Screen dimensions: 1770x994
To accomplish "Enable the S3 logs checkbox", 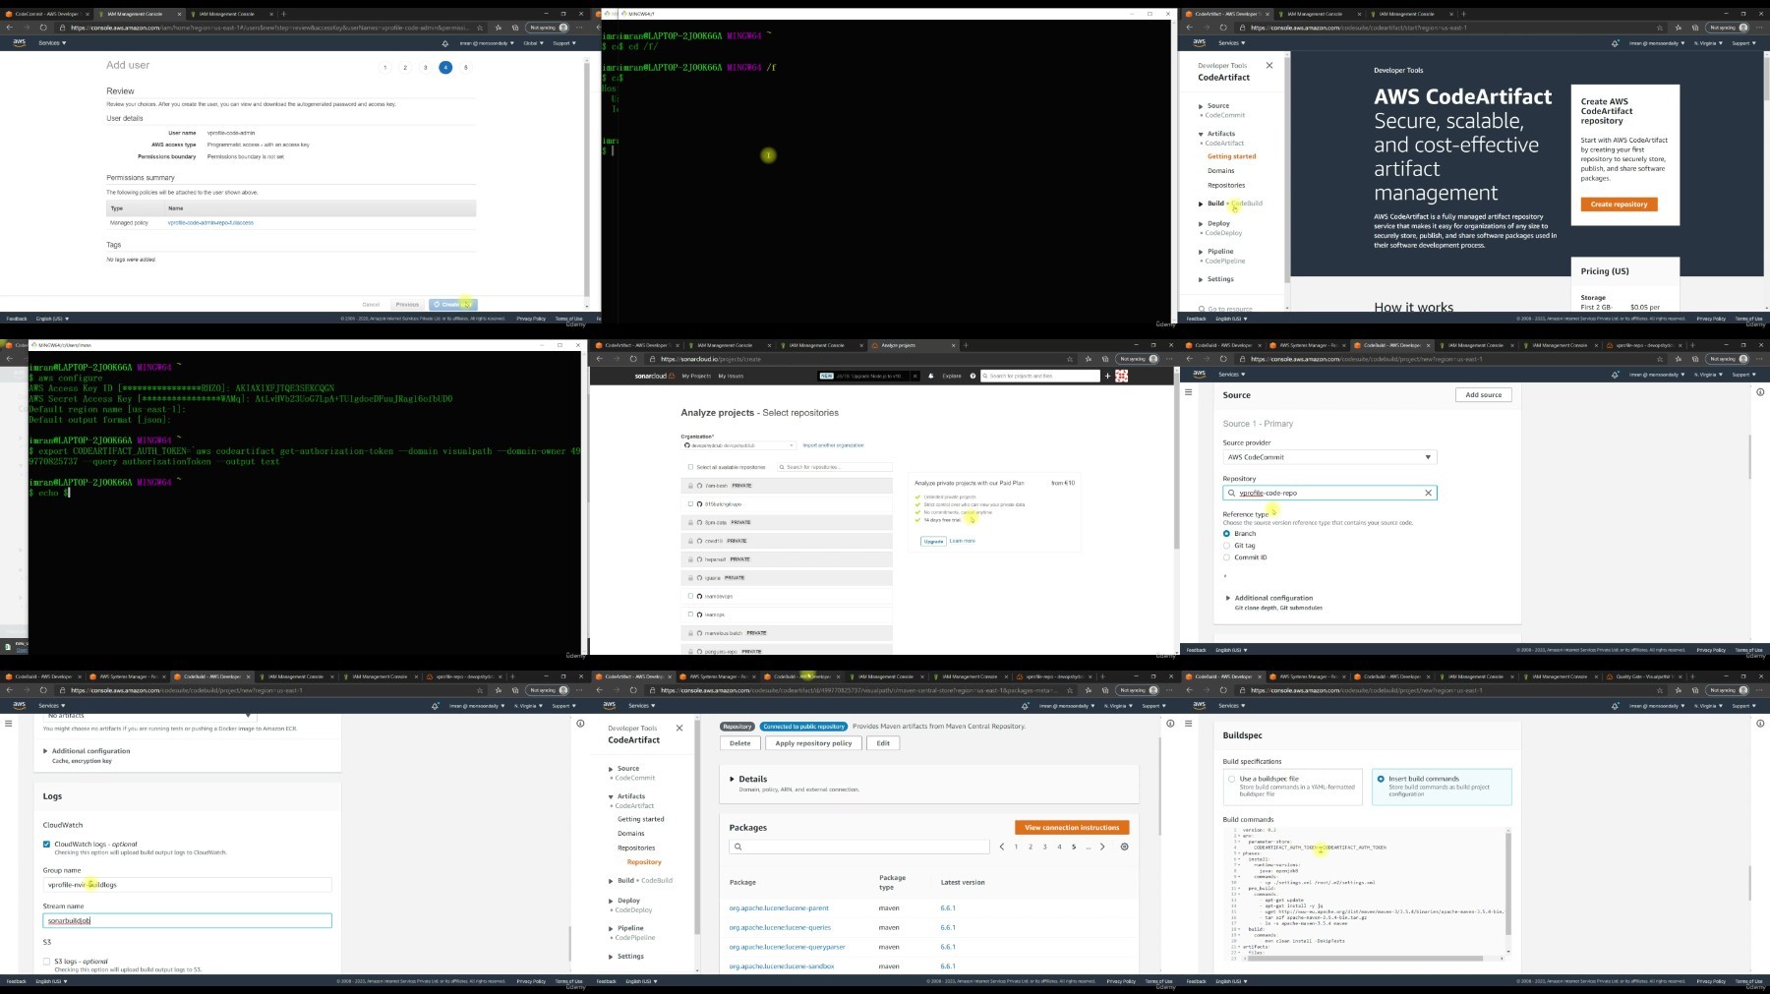I will click(46, 962).
